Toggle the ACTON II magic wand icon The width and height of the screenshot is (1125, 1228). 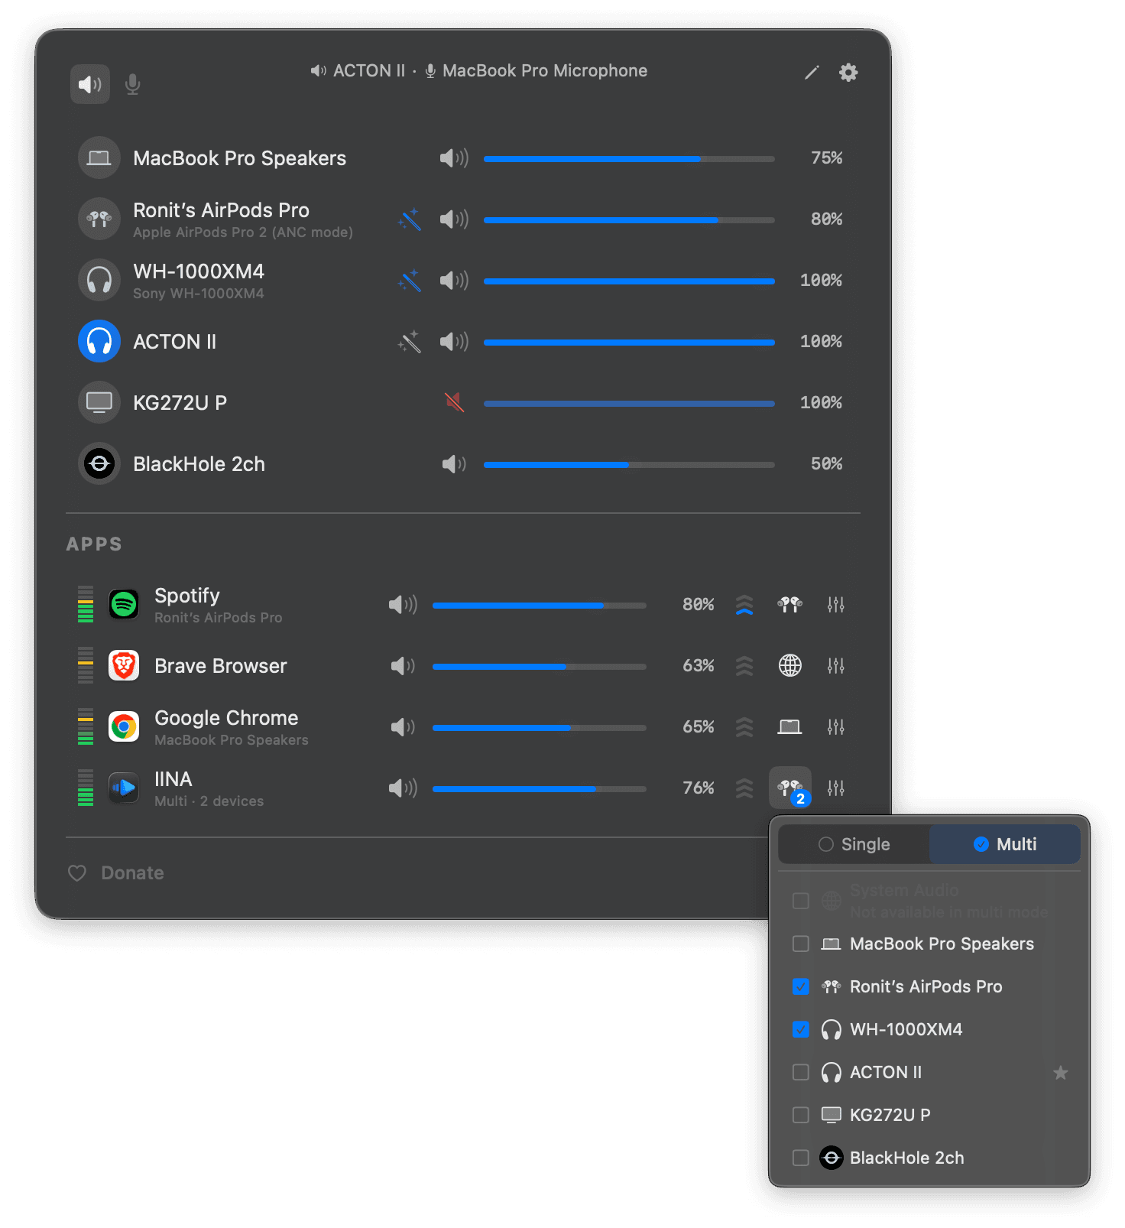(410, 341)
